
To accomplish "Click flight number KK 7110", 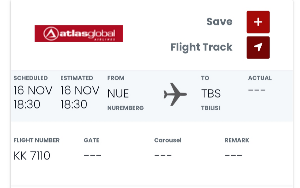I will coord(32,156).
